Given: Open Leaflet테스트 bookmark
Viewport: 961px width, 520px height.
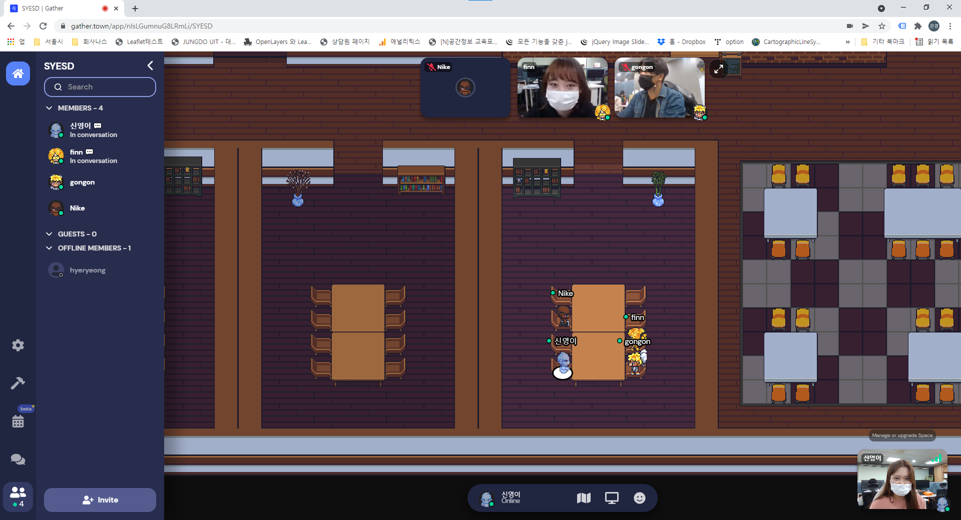Looking at the screenshot, I should point(139,42).
